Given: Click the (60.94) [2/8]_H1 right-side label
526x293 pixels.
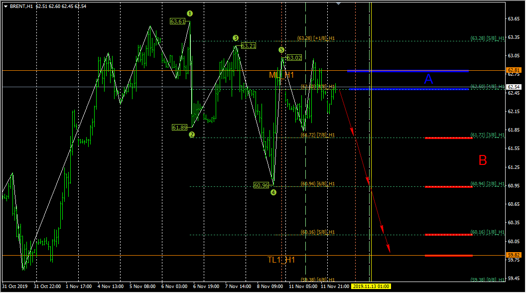Looking at the screenshot, I should click(488, 183).
